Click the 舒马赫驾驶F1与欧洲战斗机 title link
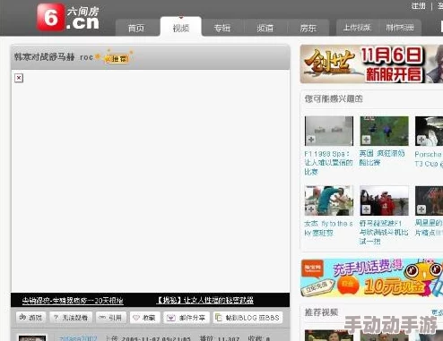Viewport: 443px width, 341px height. pos(384,232)
